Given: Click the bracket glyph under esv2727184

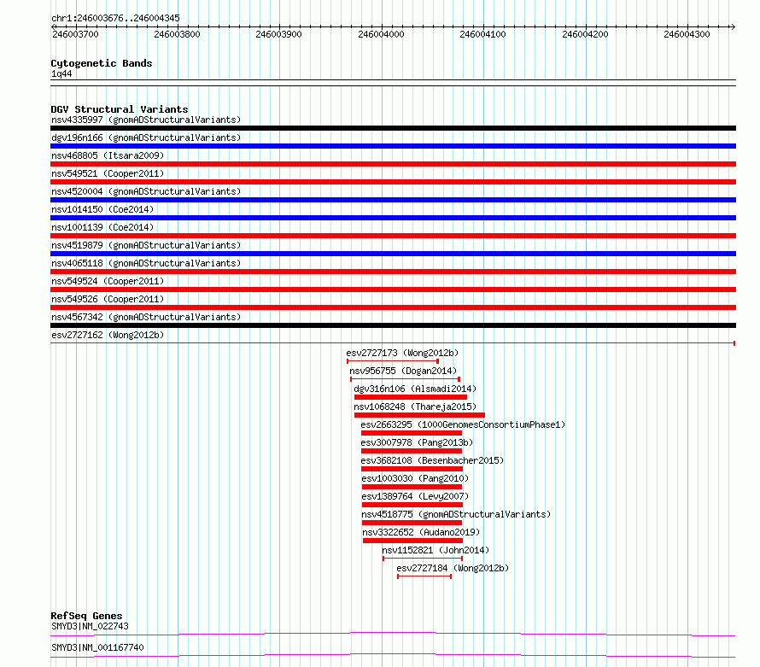Looking at the screenshot, I should pyautogui.click(x=424, y=576).
